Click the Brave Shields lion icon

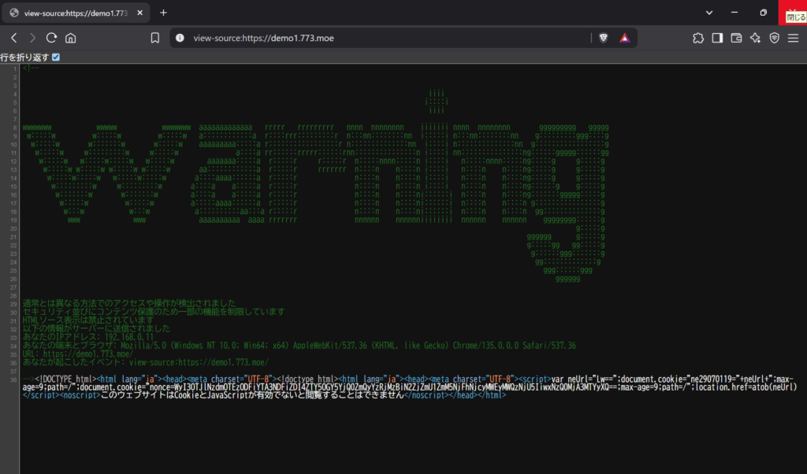click(604, 38)
